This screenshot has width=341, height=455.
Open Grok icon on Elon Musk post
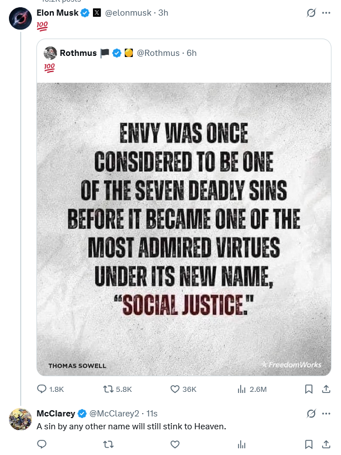point(311,13)
